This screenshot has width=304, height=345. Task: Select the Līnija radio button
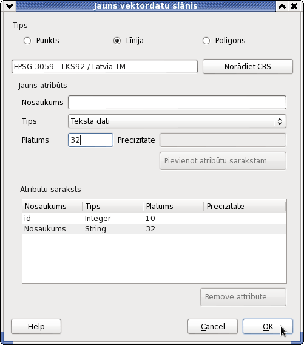117,41
